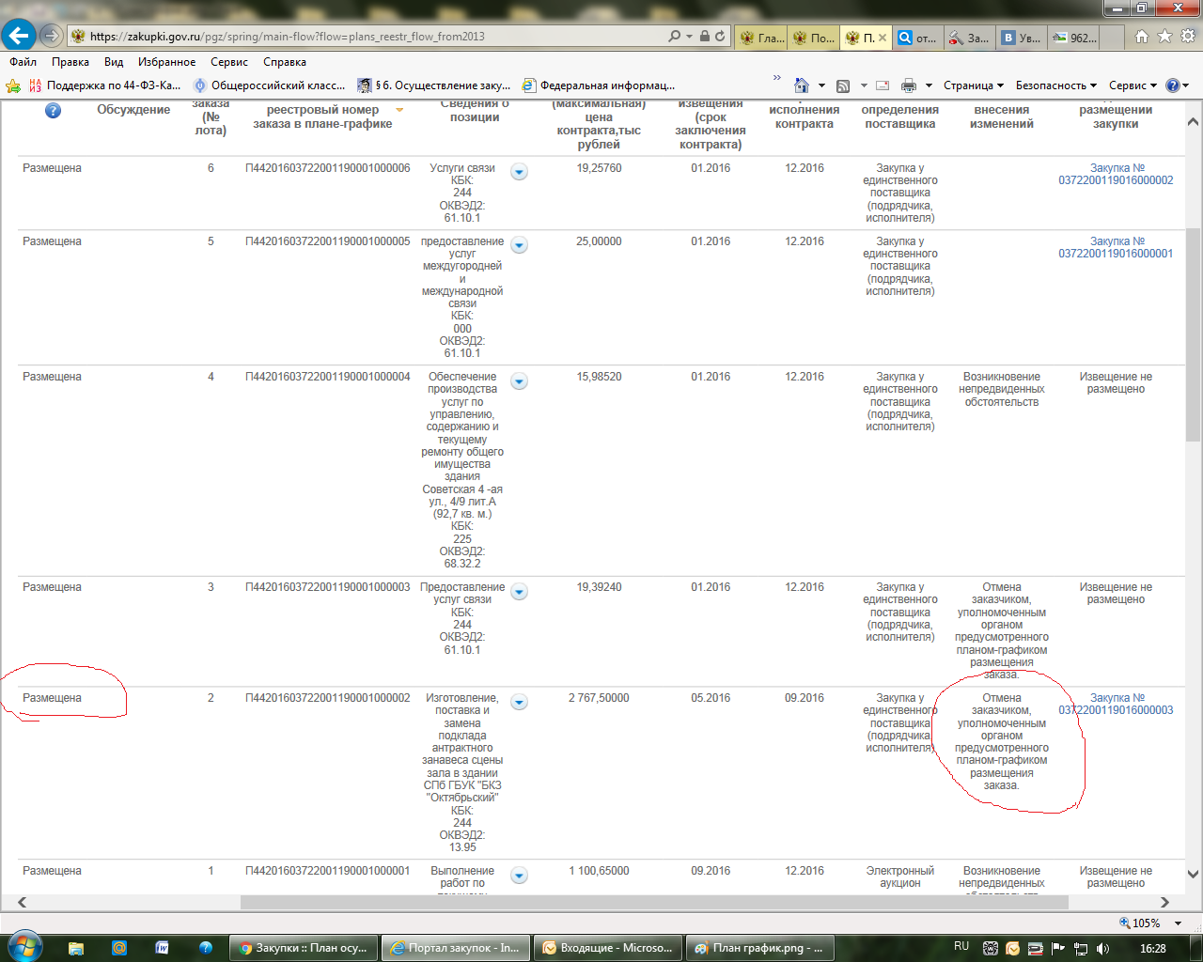Expand details for междугородней связи row 5
The image size is (1203, 962).
coord(519,245)
